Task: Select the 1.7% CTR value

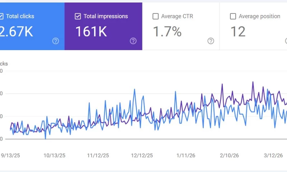Action: [167, 32]
